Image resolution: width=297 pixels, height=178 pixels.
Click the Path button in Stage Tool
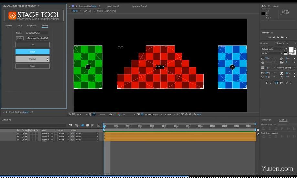coord(20,38)
